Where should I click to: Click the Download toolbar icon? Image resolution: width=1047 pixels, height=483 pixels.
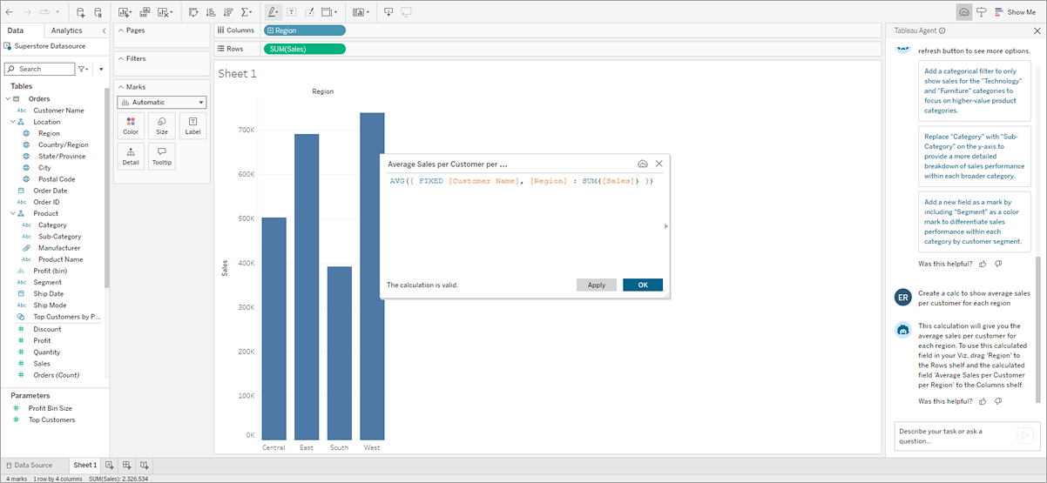click(x=388, y=12)
